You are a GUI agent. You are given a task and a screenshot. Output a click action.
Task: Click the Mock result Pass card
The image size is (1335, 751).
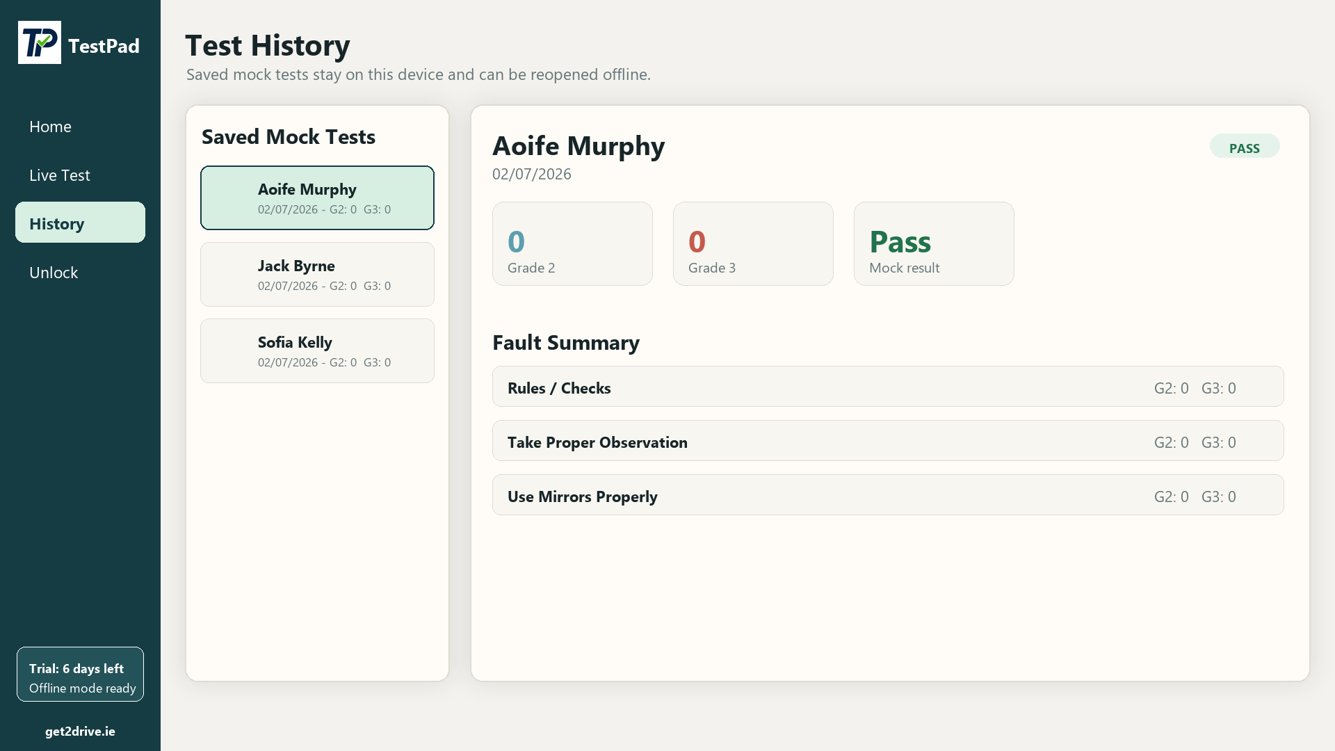[x=934, y=243]
